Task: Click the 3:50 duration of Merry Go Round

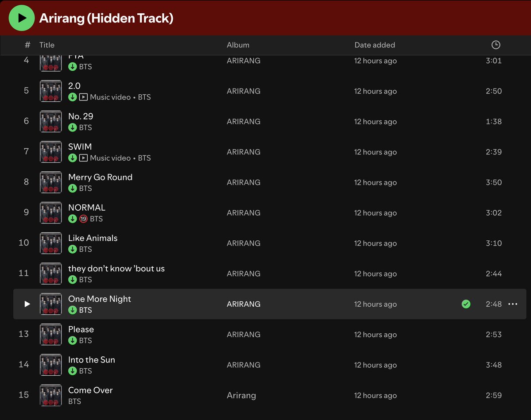Action: (494, 182)
